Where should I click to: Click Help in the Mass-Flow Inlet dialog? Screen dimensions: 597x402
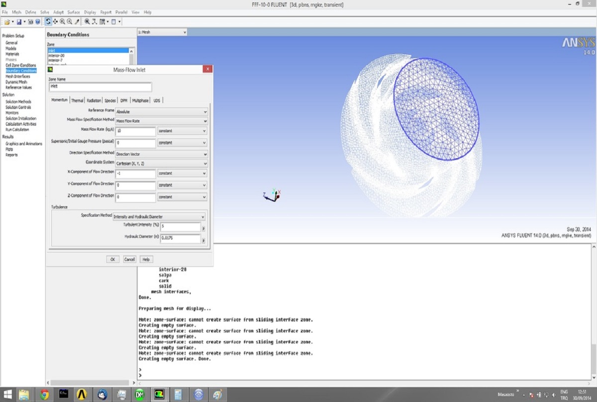[x=146, y=259]
